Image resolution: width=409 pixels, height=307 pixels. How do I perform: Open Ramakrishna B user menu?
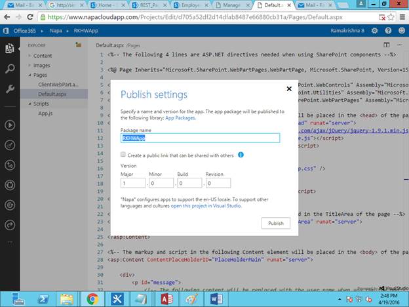click(347, 31)
